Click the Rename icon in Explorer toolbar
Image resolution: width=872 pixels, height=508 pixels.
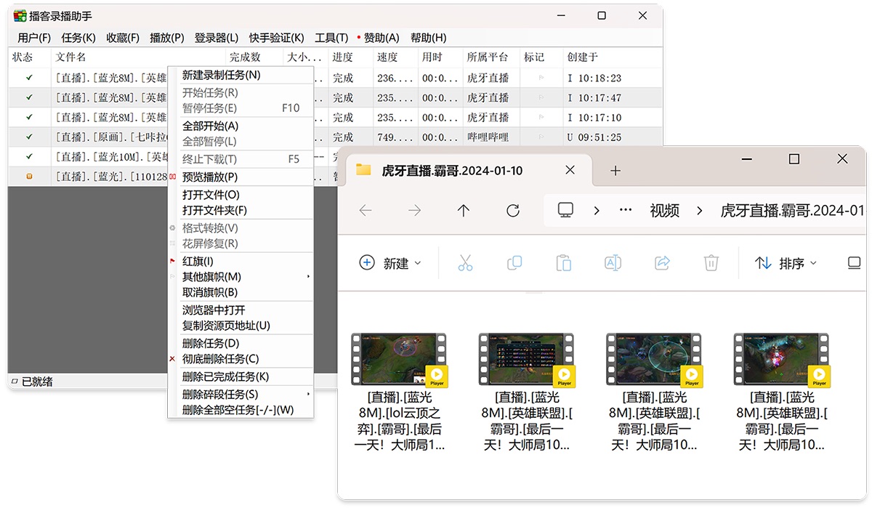[x=613, y=263]
